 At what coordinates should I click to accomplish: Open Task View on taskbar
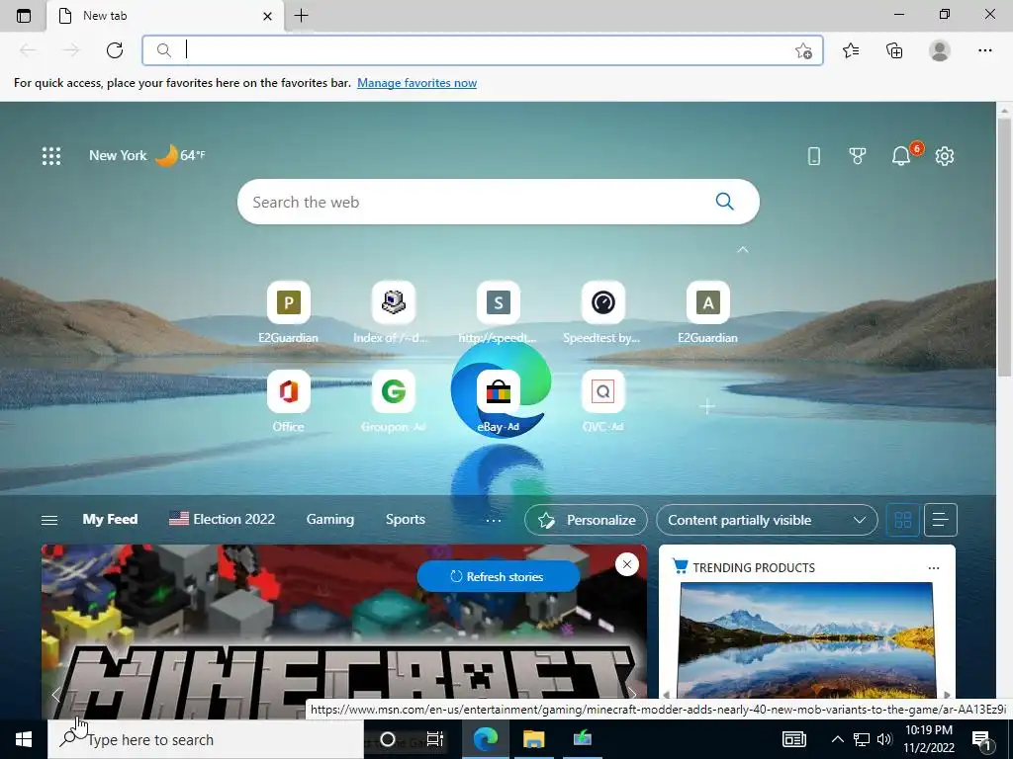click(435, 739)
